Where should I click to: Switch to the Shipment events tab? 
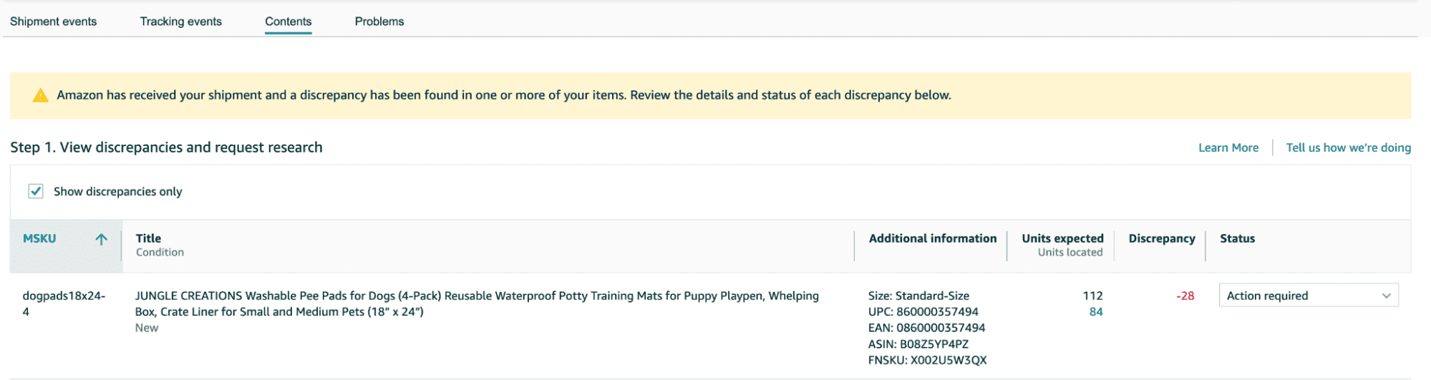point(54,21)
